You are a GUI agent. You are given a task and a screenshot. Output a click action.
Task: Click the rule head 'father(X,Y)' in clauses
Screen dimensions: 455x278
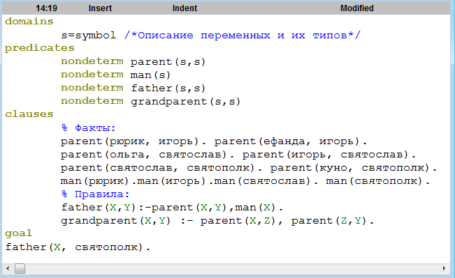(99, 208)
